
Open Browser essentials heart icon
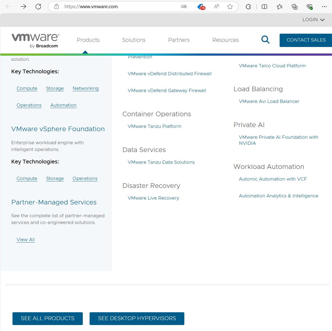[309, 7]
